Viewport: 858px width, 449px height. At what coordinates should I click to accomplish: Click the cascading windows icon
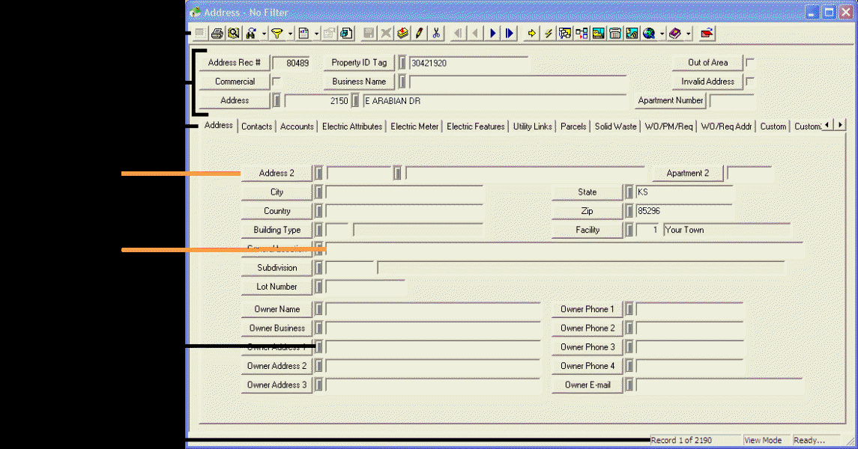coord(565,34)
